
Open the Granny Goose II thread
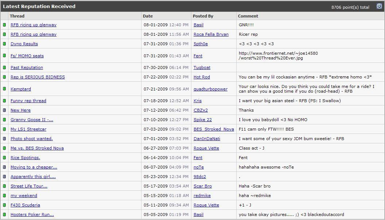[x=32, y=120]
